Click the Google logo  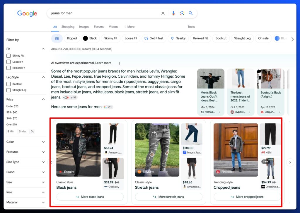pos(27,13)
